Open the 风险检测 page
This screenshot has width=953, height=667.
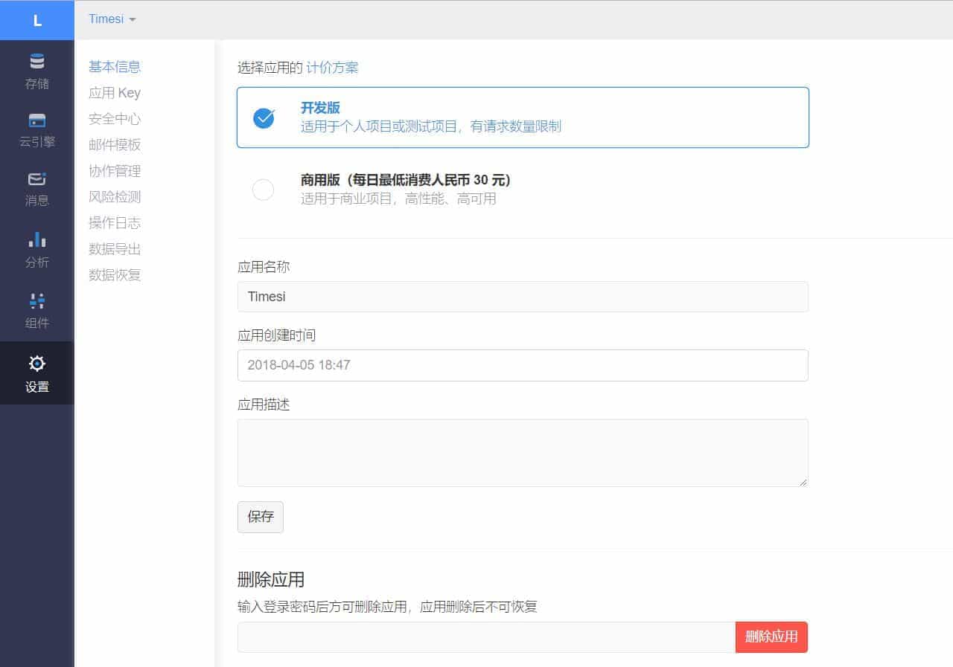pos(115,197)
